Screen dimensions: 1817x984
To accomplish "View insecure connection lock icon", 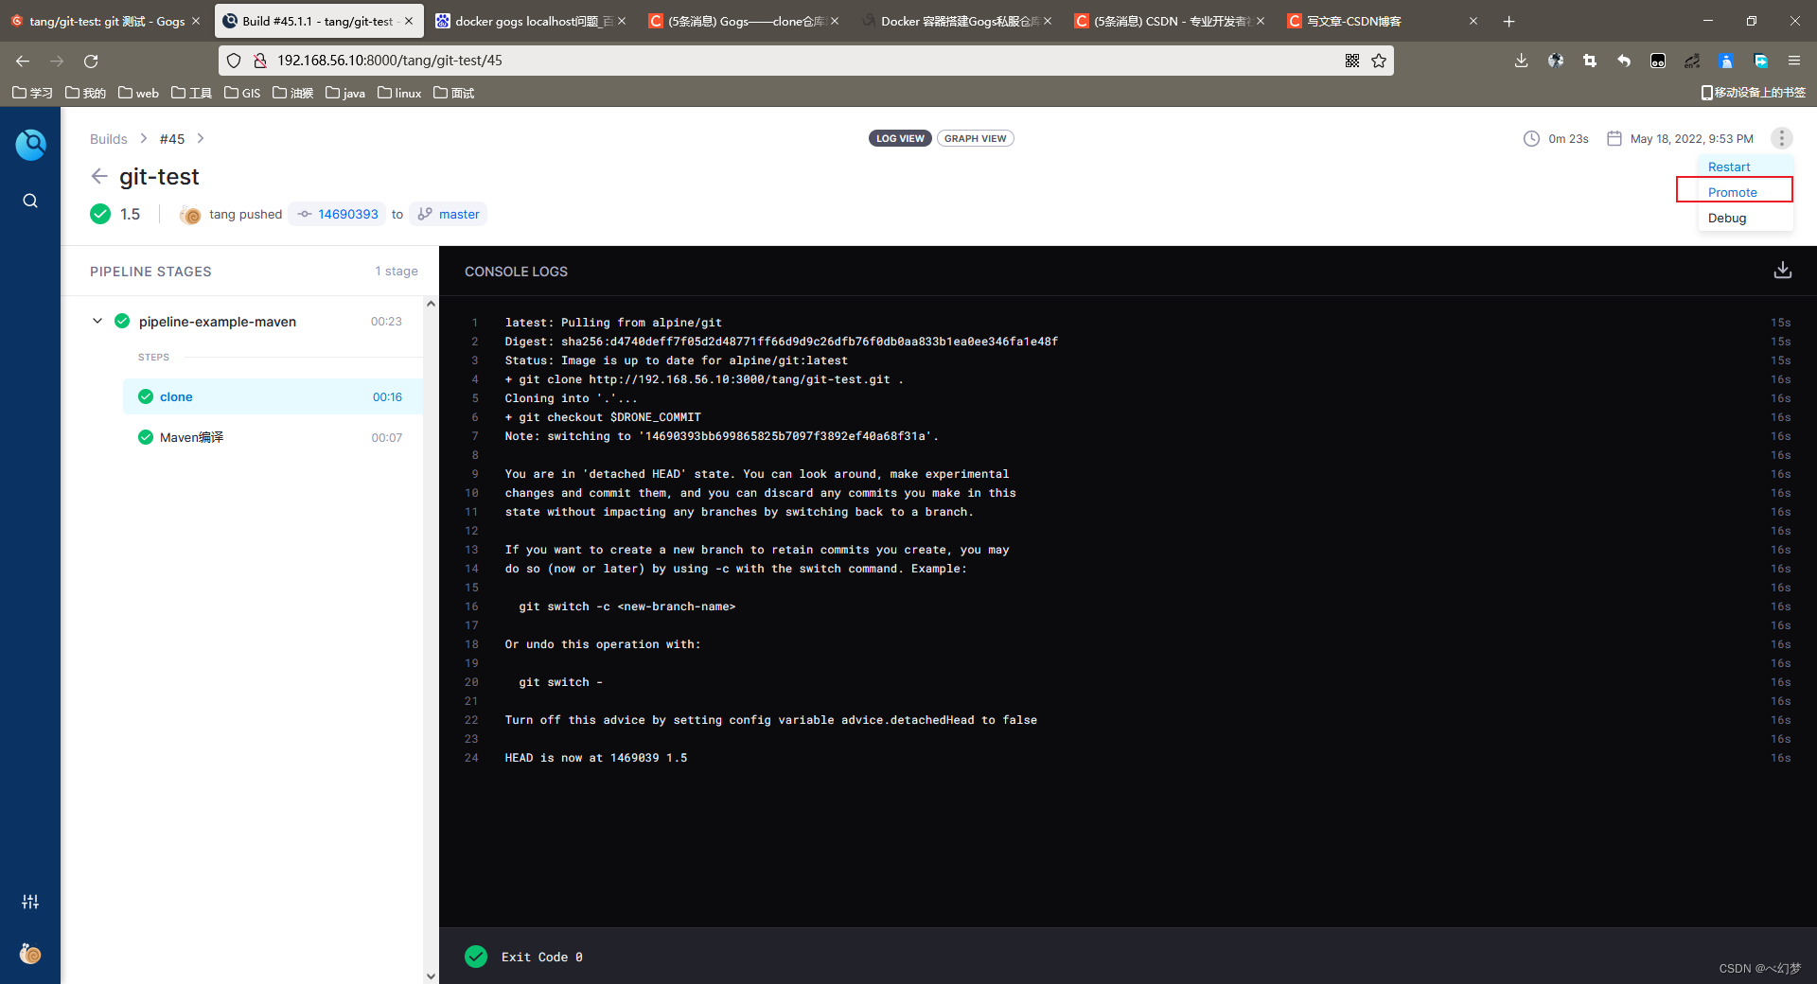I will tap(259, 61).
